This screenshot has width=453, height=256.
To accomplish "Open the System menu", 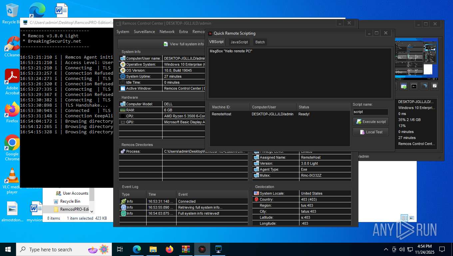I will pos(123,32).
